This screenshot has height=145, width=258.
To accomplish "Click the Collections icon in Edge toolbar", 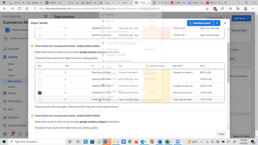I will point(238,8).
